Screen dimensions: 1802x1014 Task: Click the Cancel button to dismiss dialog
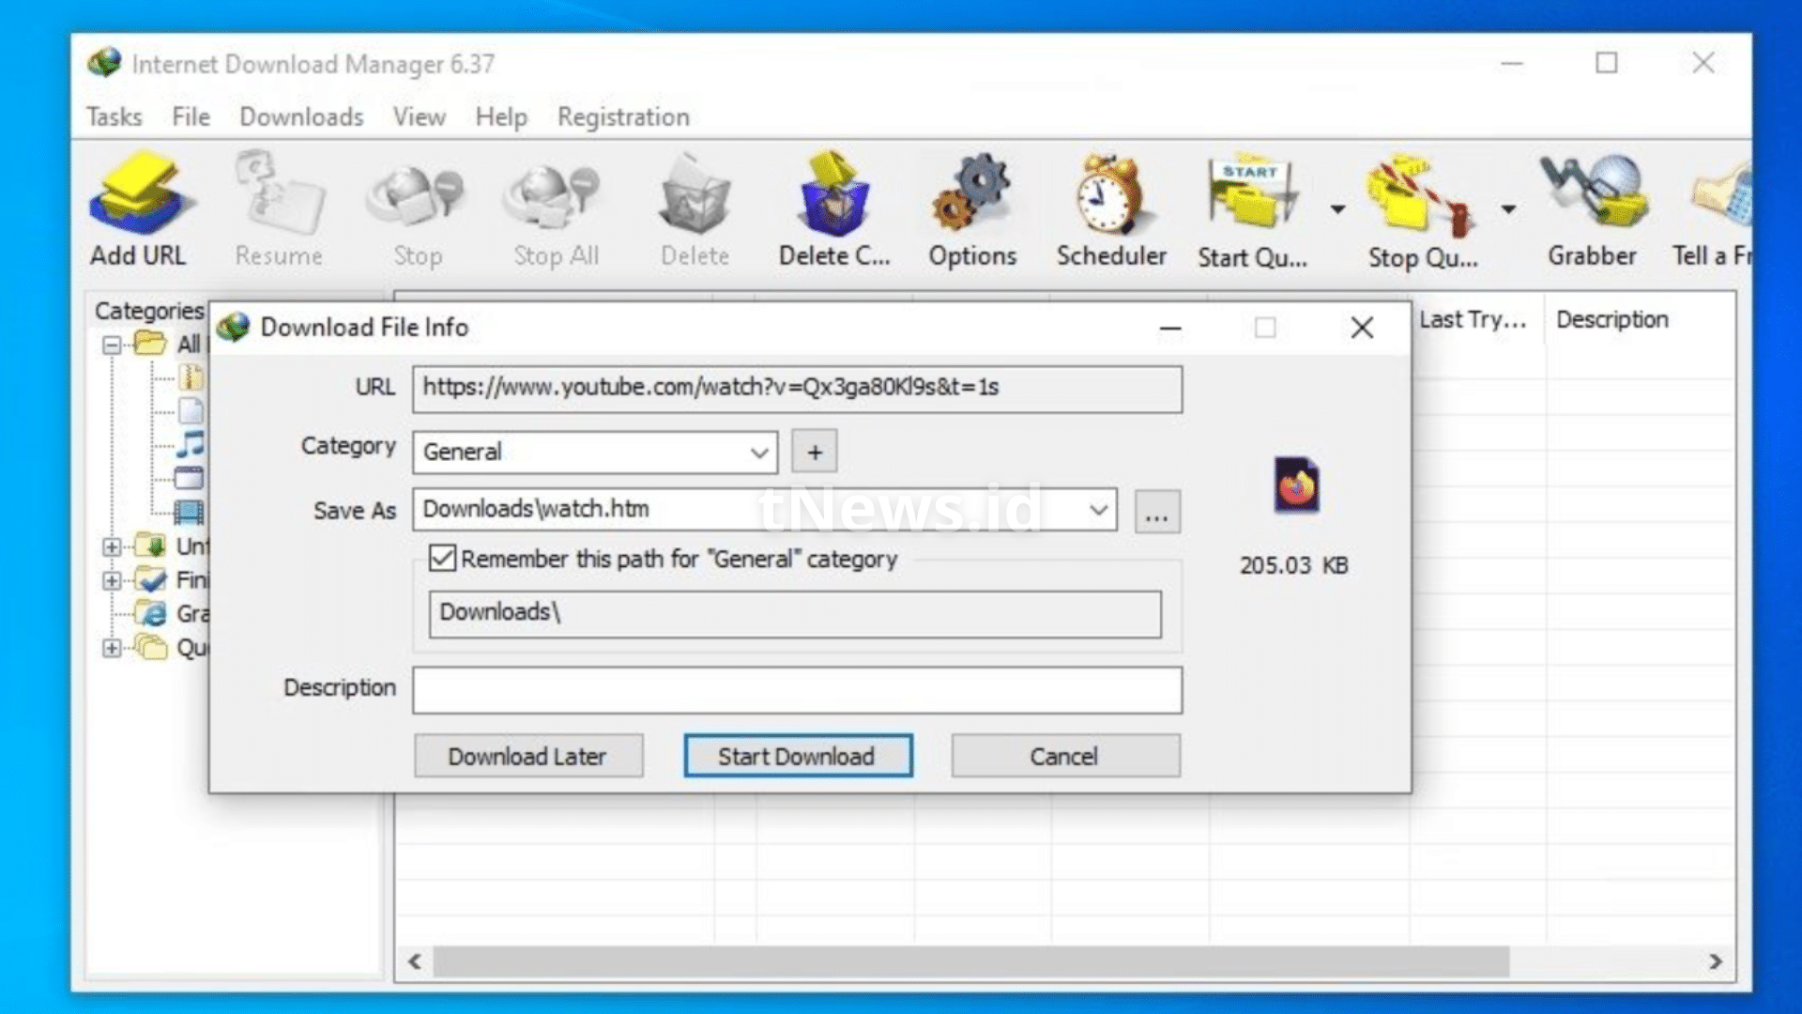click(x=1061, y=757)
